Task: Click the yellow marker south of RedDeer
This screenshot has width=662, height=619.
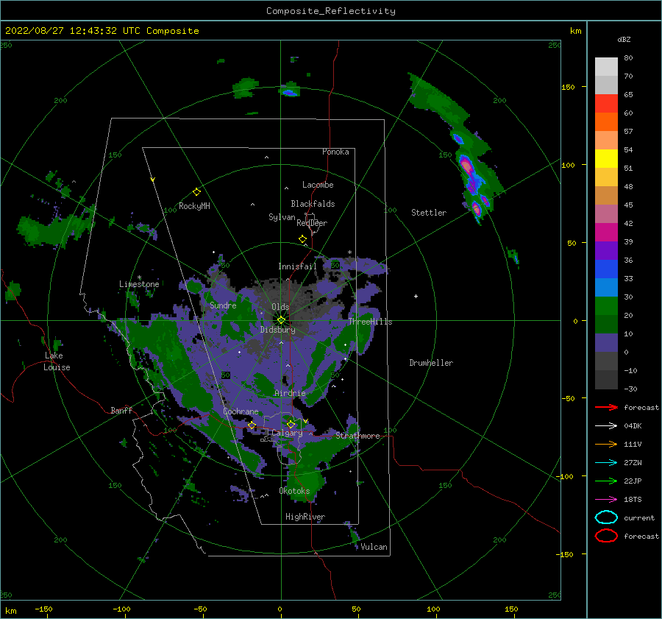Action: (303, 239)
